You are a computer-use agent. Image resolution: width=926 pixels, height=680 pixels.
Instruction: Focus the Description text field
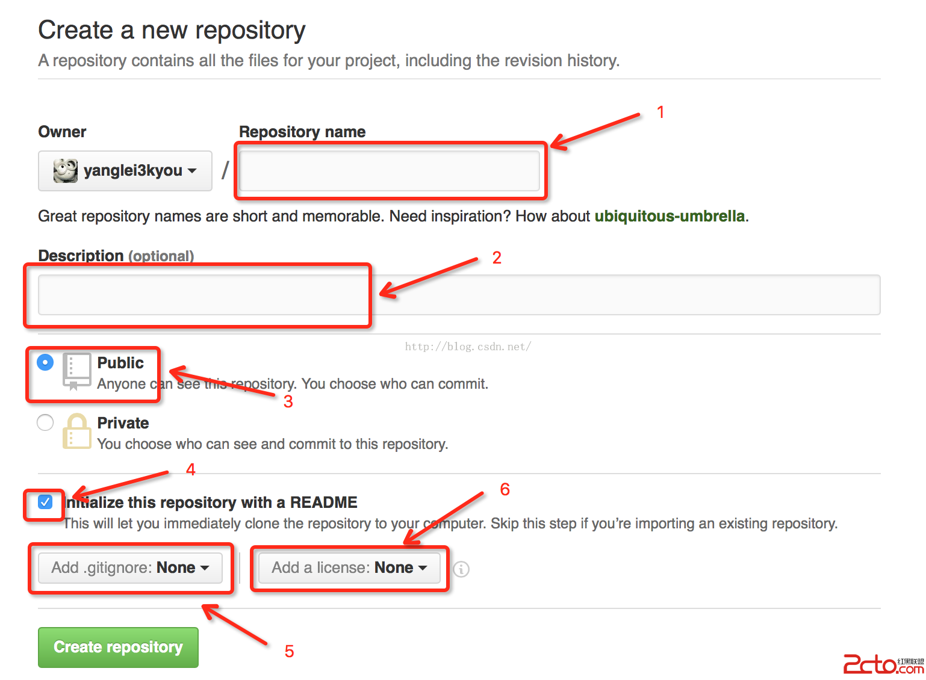(x=459, y=295)
